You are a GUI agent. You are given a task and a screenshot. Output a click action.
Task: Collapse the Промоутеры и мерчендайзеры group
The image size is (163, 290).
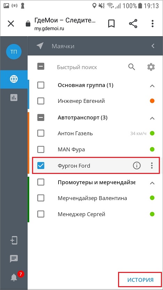[x=152, y=183]
